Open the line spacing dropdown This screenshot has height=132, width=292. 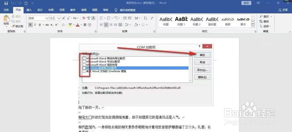pyautogui.click(x=128, y=25)
